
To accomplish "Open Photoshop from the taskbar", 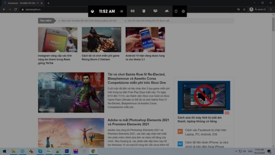I will [x=67, y=151].
